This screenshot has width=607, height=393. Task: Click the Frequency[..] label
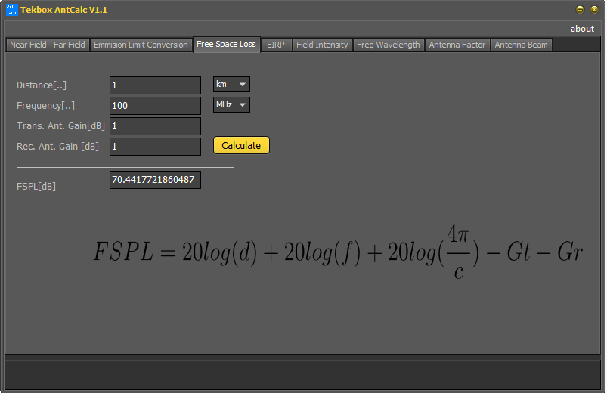point(45,106)
